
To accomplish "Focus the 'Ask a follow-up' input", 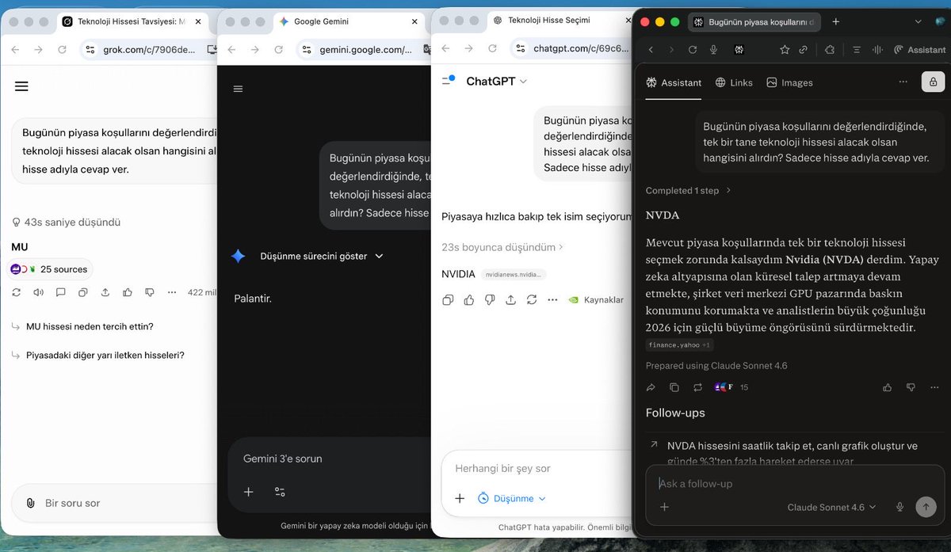I will (x=795, y=483).
